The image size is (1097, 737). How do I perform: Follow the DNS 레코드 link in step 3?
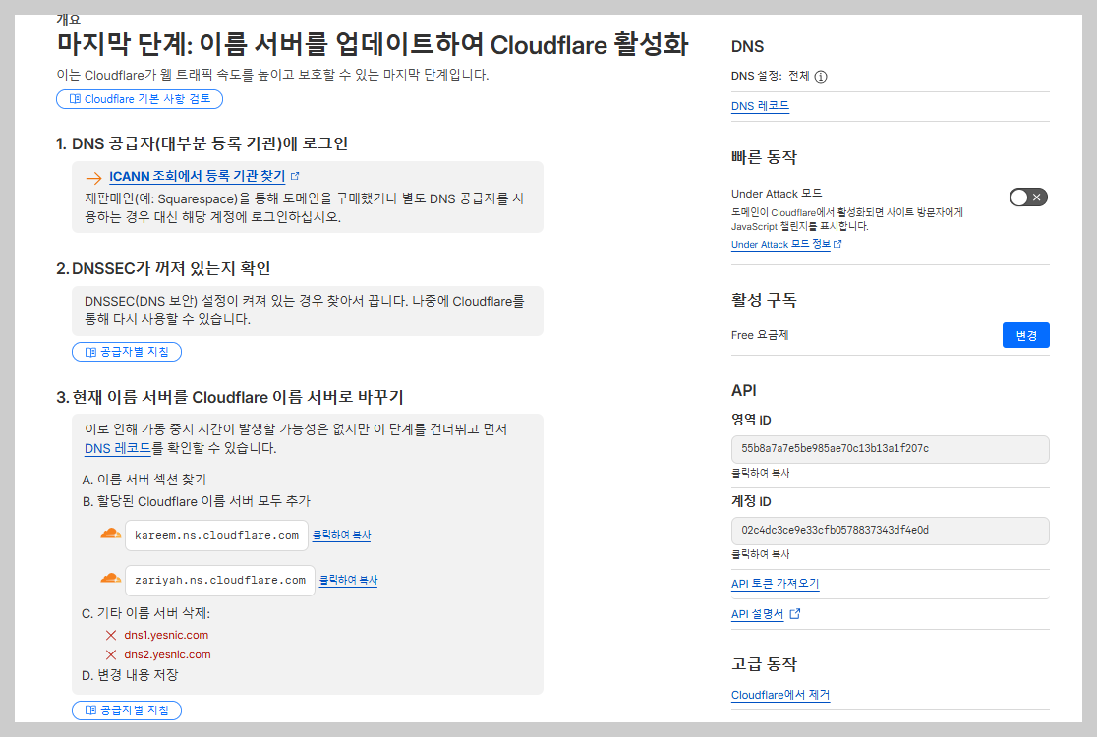click(x=118, y=448)
